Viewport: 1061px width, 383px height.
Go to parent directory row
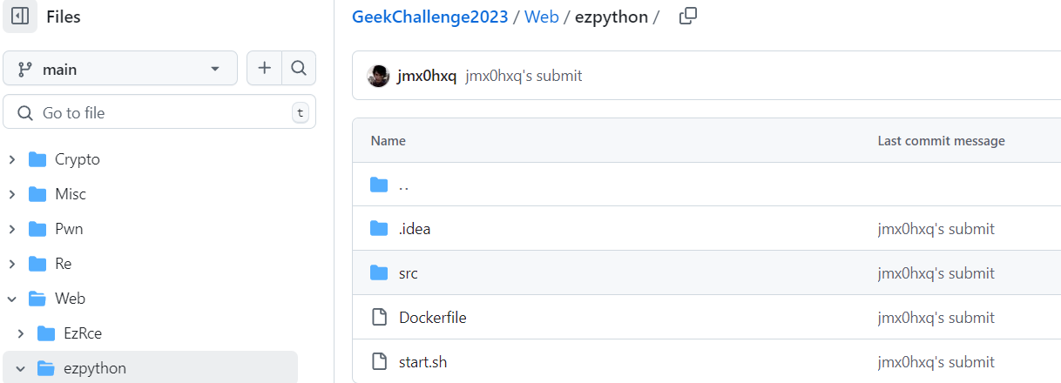[402, 185]
